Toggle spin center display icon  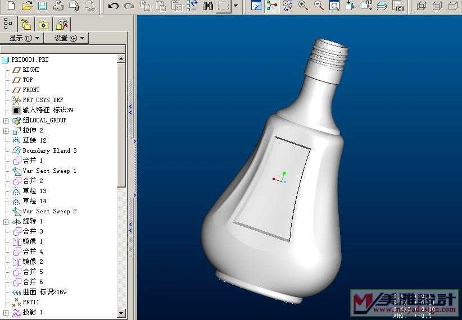pyautogui.click(x=272, y=6)
